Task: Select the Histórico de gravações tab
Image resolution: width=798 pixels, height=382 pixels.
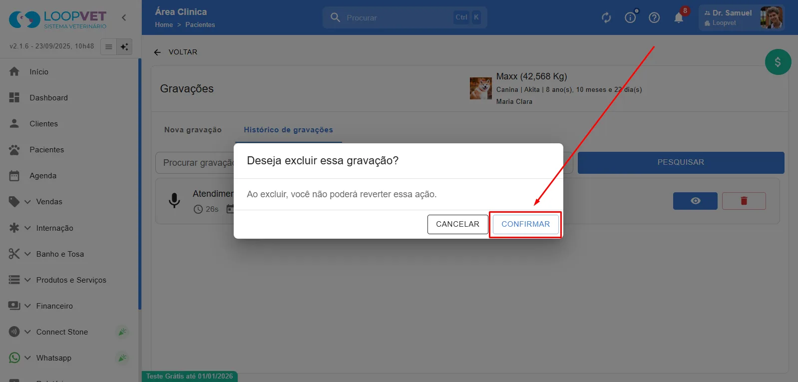Action: pyautogui.click(x=288, y=130)
